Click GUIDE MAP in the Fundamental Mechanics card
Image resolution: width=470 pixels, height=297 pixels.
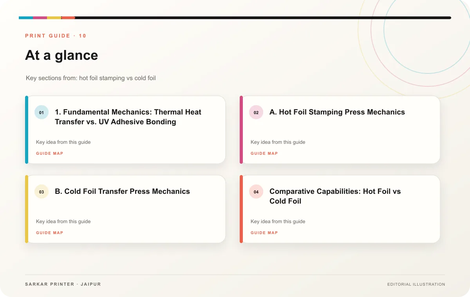(50, 154)
